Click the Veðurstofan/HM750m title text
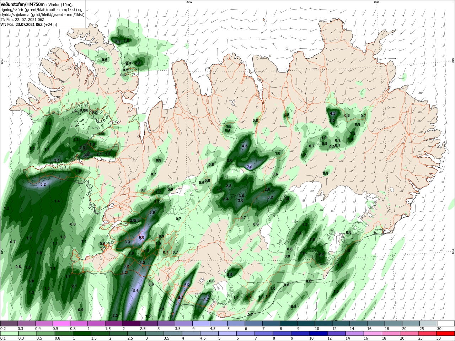Viewport: 455px width, 341px height. tap(22, 4)
